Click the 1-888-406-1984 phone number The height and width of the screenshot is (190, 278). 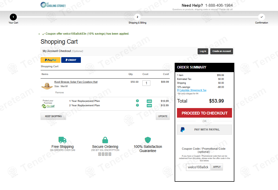pyautogui.click(x=219, y=5)
